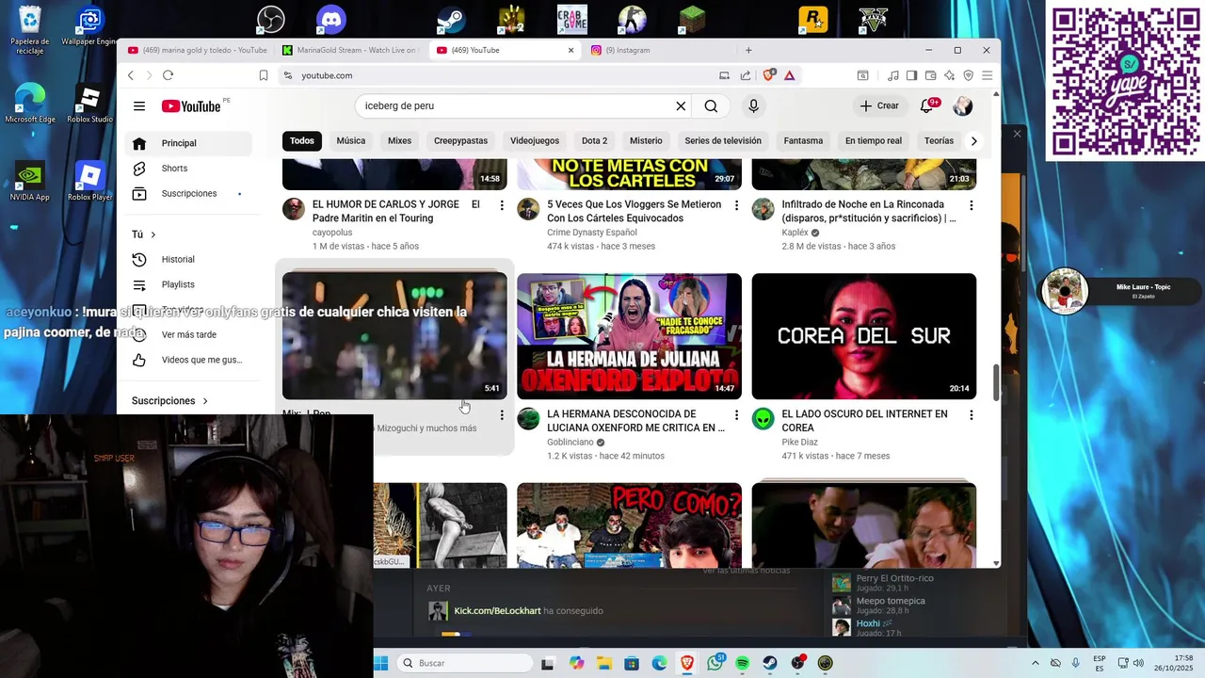Image resolution: width=1205 pixels, height=678 pixels.
Task: Open the Minecraft desktop shortcut
Action: tap(692, 19)
